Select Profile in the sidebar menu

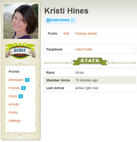tap(14, 72)
